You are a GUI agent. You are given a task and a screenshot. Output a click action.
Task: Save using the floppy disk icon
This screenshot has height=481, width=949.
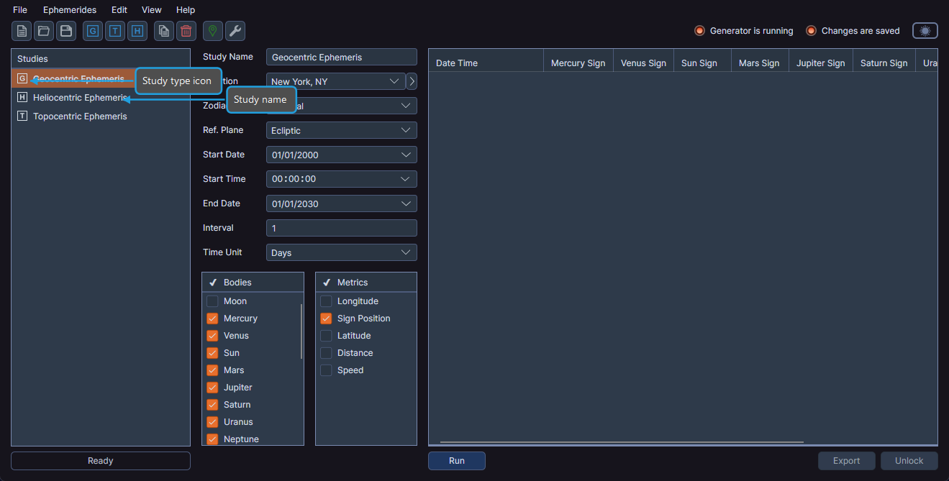click(66, 31)
